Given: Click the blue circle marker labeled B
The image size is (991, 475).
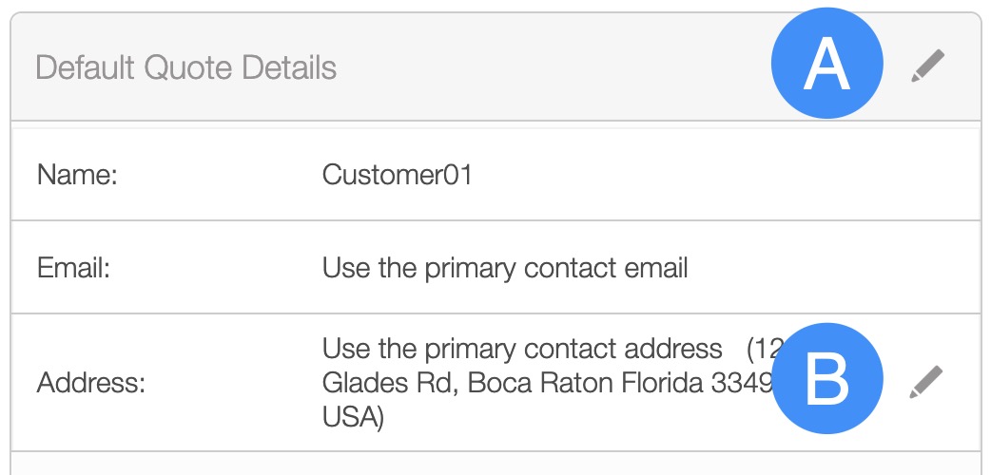Looking at the screenshot, I should tap(826, 382).
